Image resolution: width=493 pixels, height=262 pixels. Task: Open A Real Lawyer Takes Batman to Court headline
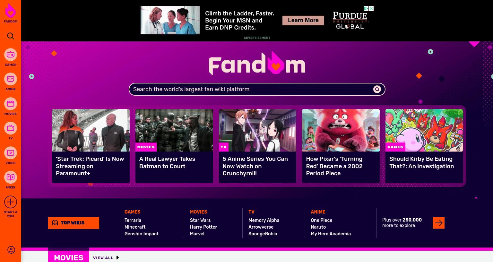(167, 162)
